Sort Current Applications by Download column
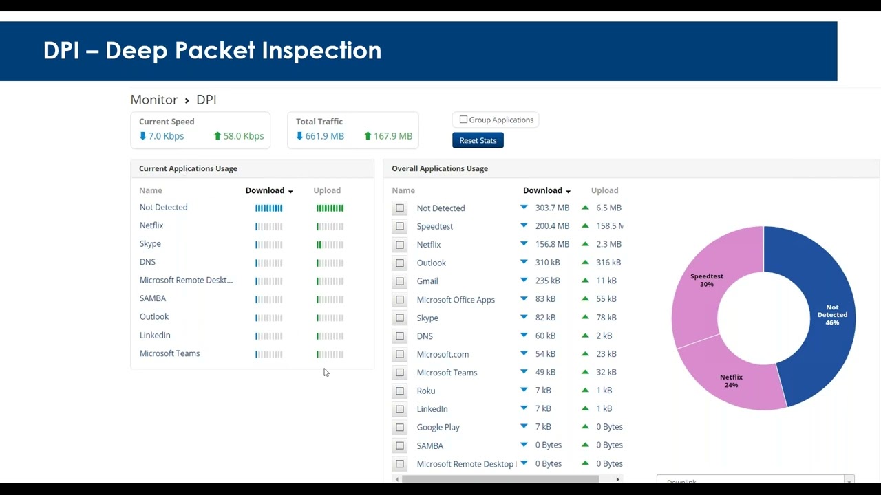Image resolution: width=881 pixels, height=495 pixels. (x=269, y=190)
